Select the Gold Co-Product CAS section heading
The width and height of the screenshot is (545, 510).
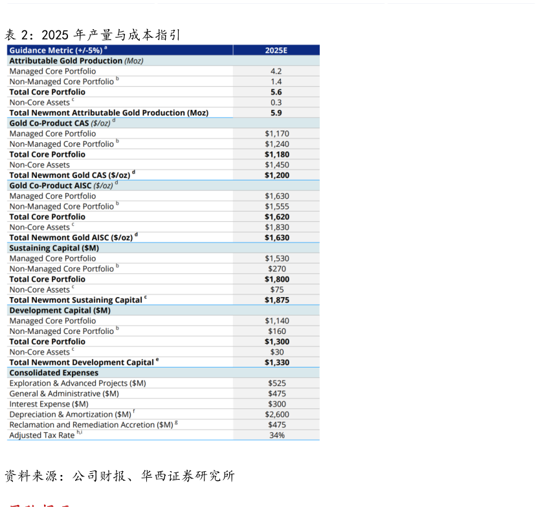pos(61,123)
